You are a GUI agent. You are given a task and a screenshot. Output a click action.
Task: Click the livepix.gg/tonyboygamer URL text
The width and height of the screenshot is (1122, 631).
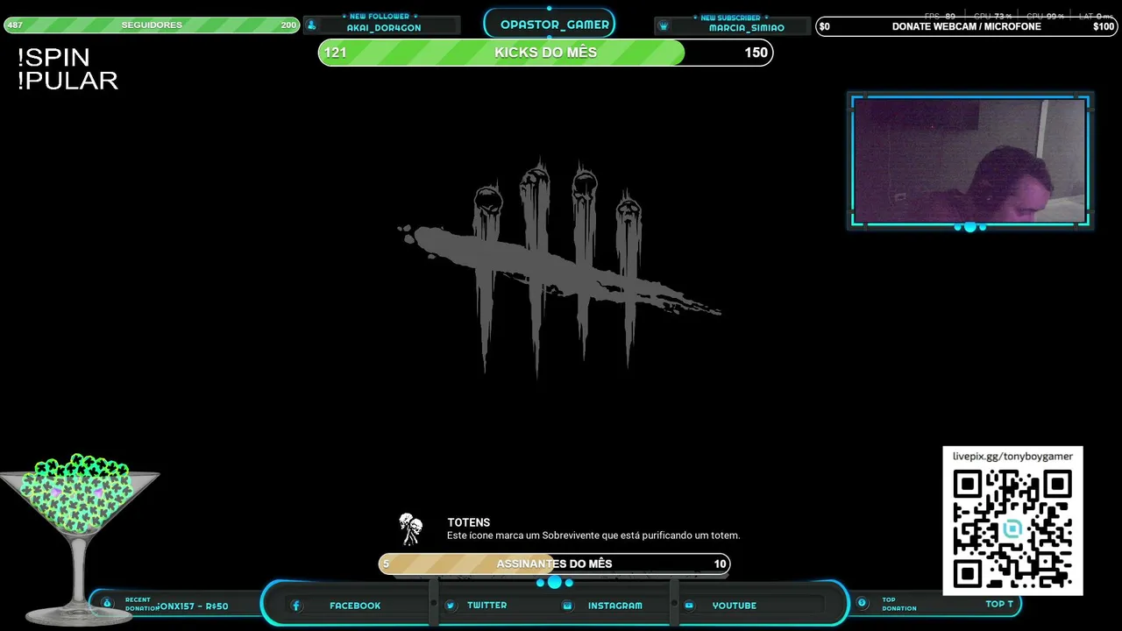1012,457
